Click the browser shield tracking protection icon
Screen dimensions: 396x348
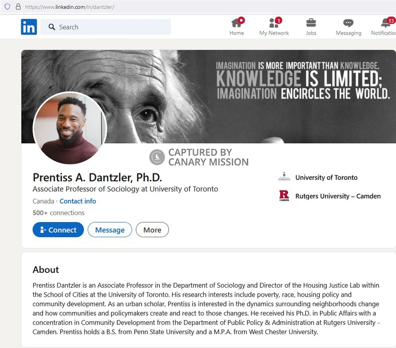7,6
